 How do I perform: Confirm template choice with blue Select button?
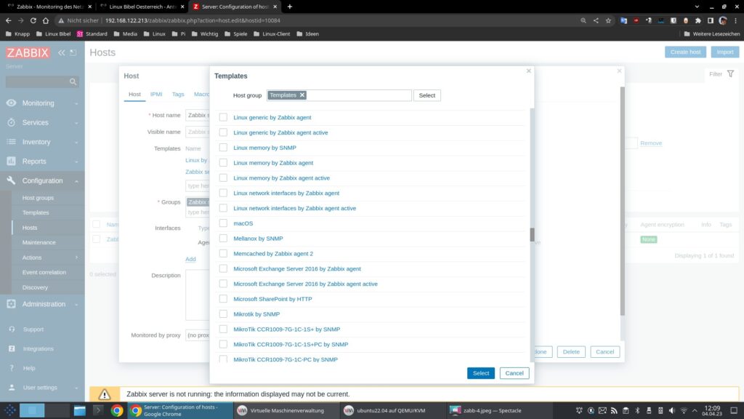coord(481,373)
